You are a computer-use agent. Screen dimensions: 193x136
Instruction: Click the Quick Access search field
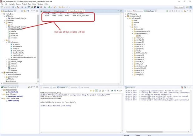(x=179, y=7)
